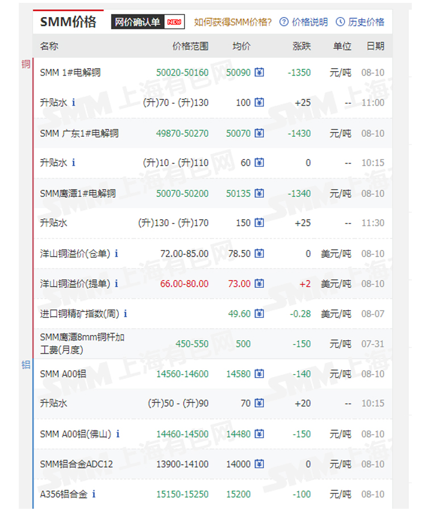The image size is (426, 511).
Task: Open the 价格说明 link
Action: [x=304, y=22]
